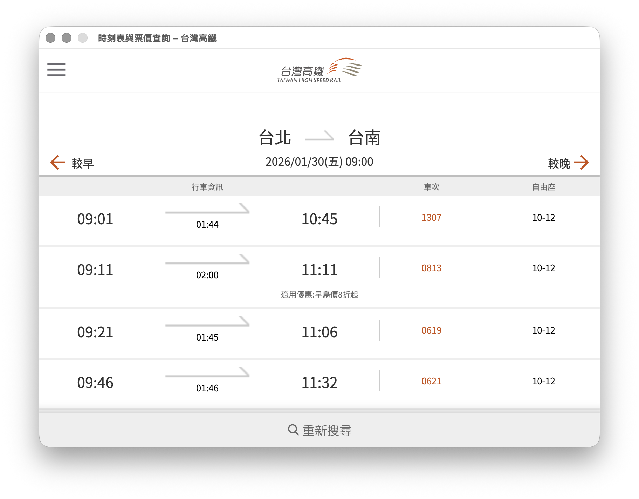Image resolution: width=639 pixels, height=499 pixels.
Task: Click the 較早 earlier label
Action: point(83,163)
